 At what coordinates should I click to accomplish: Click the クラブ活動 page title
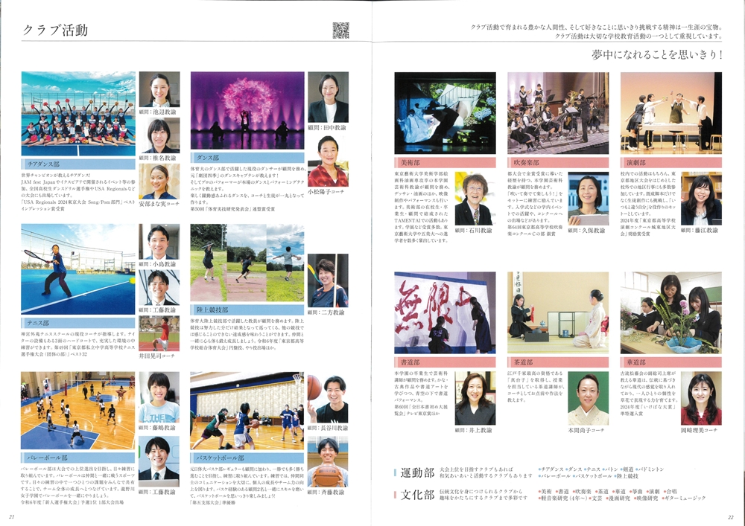coord(56,31)
